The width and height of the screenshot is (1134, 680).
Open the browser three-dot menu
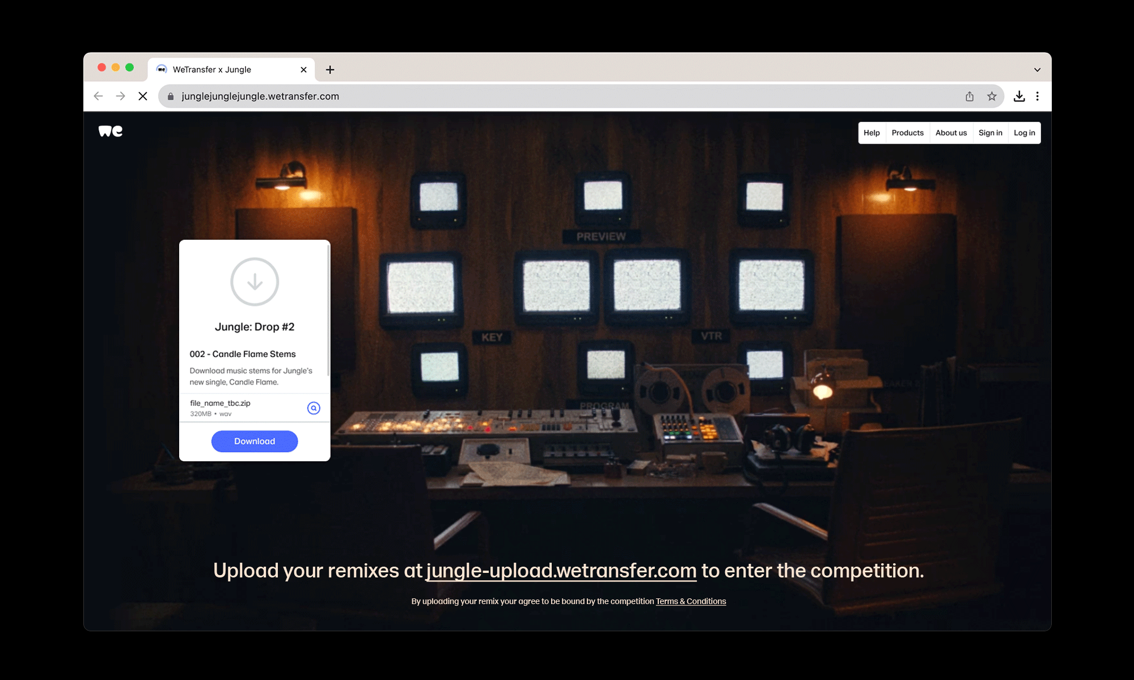click(1038, 96)
